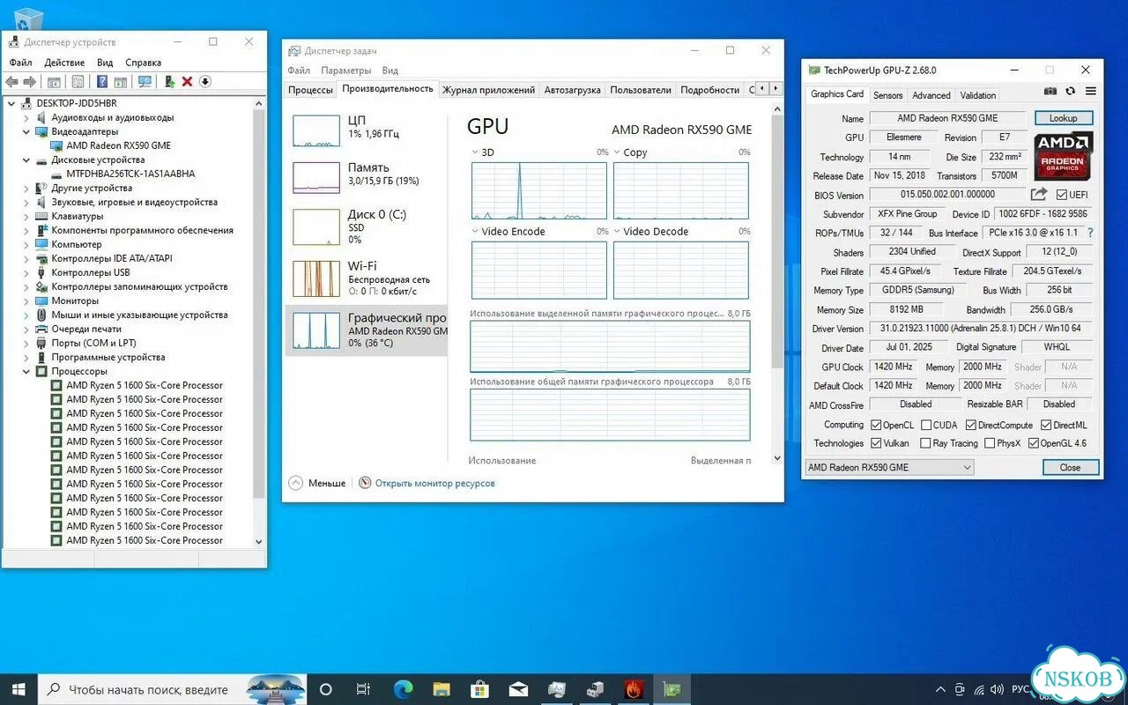
Task: Click the screenshot camera icon in GPU-Z
Action: coord(1050,91)
